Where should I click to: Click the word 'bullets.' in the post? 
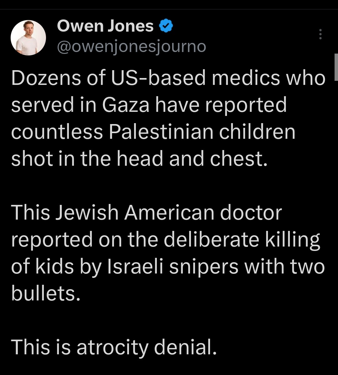[x=46, y=294]
